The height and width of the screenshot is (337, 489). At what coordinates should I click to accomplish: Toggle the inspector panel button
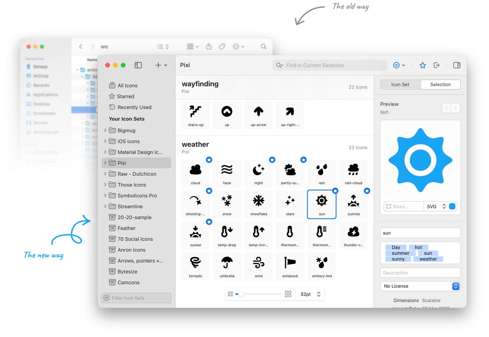[457, 65]
